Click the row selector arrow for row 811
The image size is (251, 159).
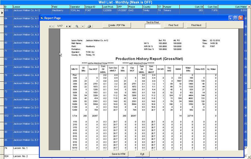click(2, 13)
